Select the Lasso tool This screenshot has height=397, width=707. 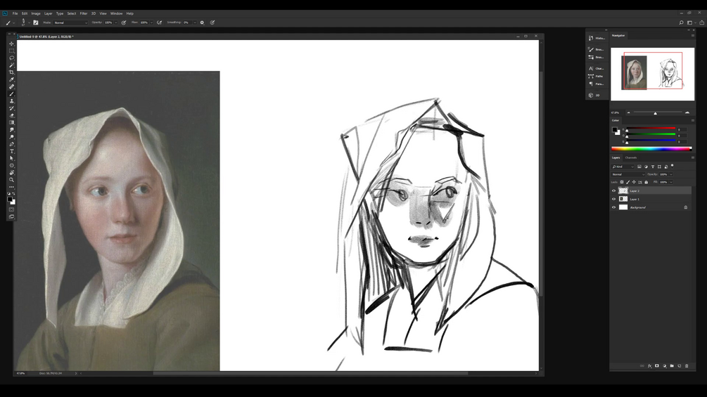coord(12,58)
